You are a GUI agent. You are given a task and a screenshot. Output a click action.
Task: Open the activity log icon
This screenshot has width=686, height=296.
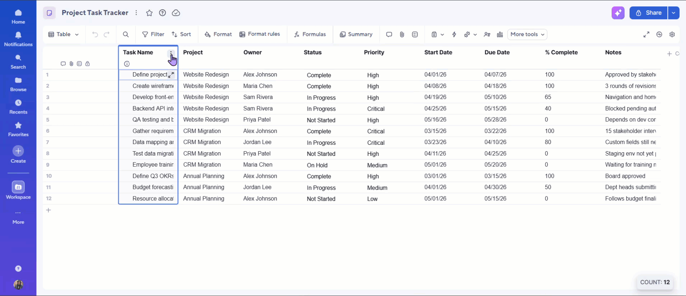point(659,34)
